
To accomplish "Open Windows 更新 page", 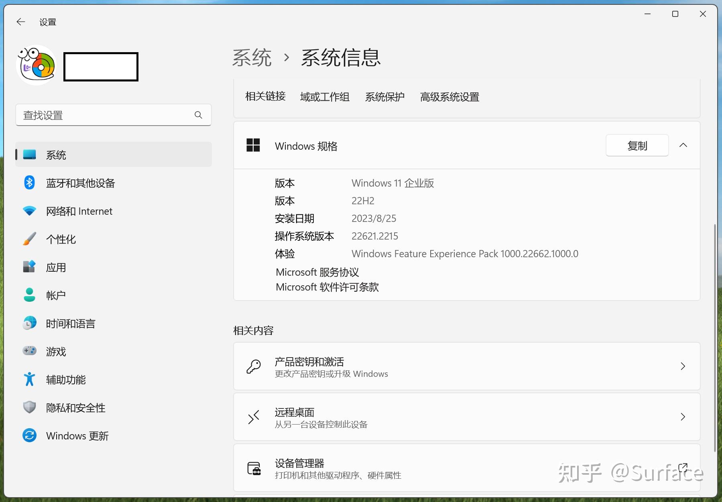I will pyautogui.click(x=77, y=435).
